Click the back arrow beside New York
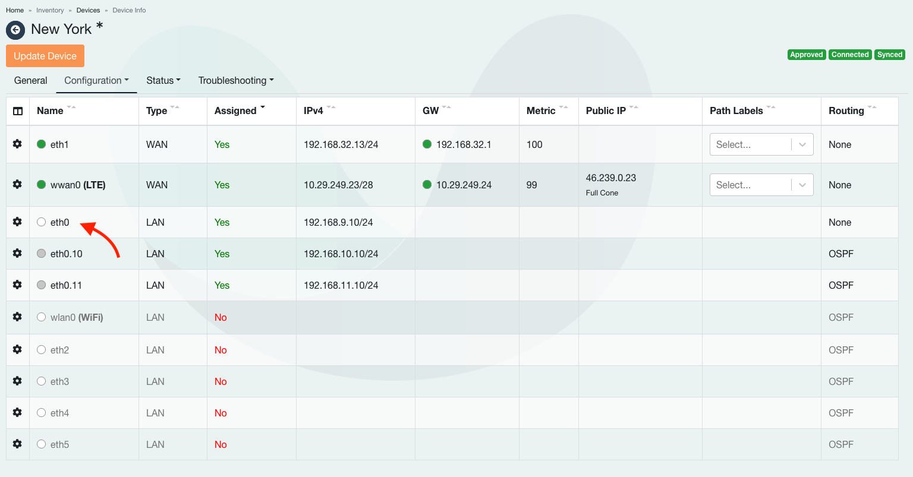Screen dimensions: 913x477 pos(15,30)
